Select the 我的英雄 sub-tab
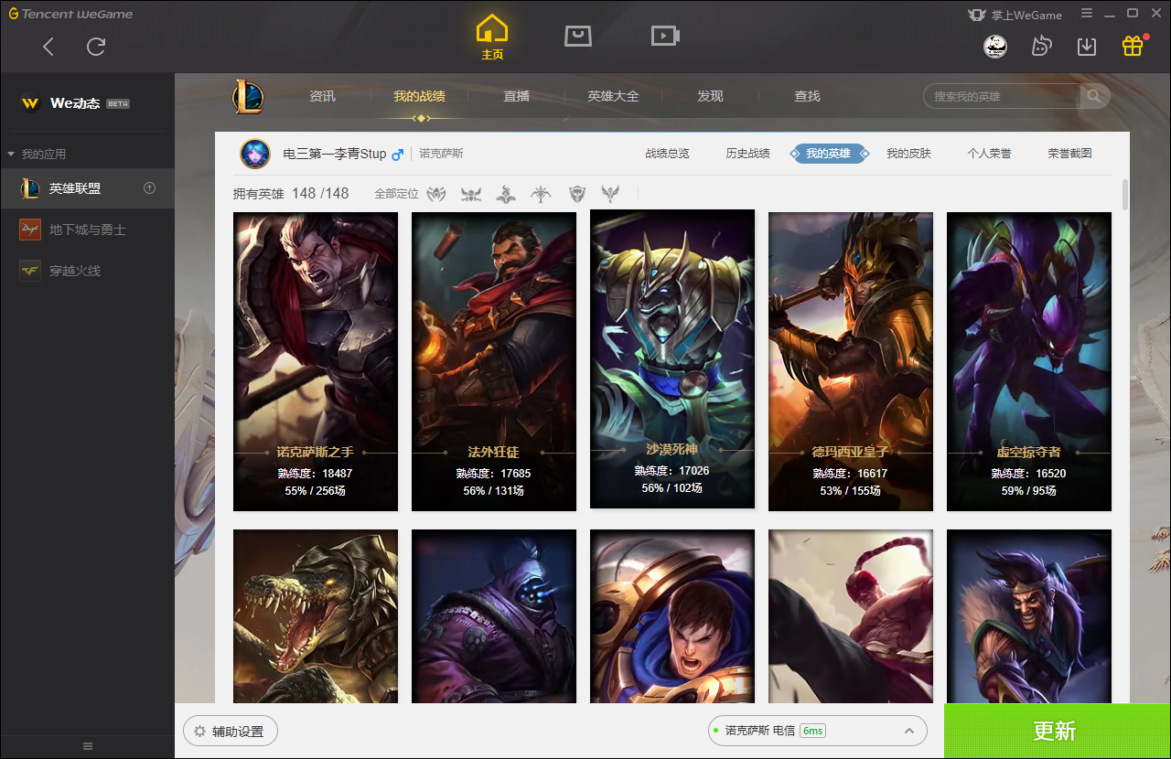1171x759 pixels. pos(829,154)
